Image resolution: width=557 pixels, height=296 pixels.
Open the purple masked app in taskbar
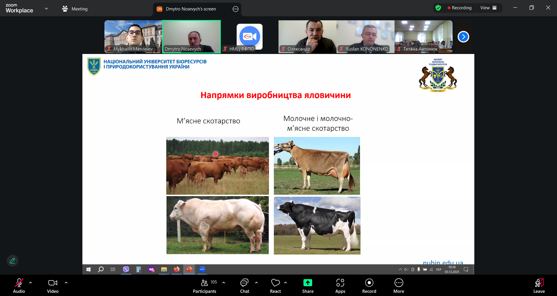(x=151, y=270)
